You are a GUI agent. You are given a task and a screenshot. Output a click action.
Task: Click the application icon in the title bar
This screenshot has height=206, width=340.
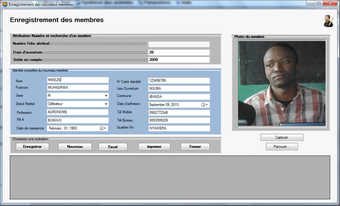(x=4, y=4)
